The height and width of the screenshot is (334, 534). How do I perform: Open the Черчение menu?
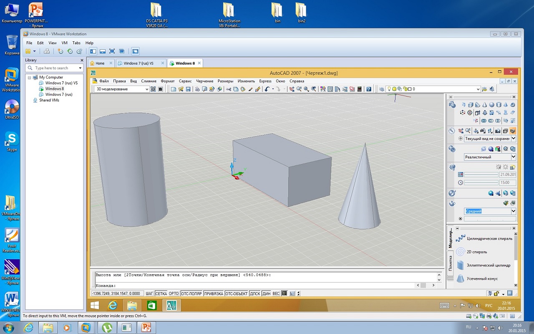pyautogui.click(x=204, y=81)
